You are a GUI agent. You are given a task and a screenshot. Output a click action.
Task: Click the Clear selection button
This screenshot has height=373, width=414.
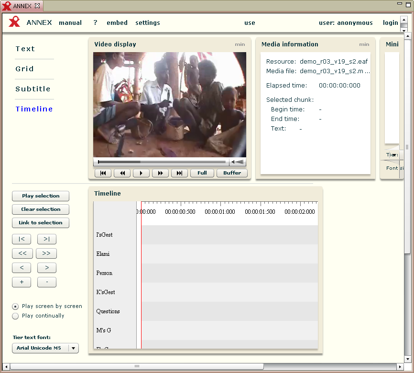(41, 209)
